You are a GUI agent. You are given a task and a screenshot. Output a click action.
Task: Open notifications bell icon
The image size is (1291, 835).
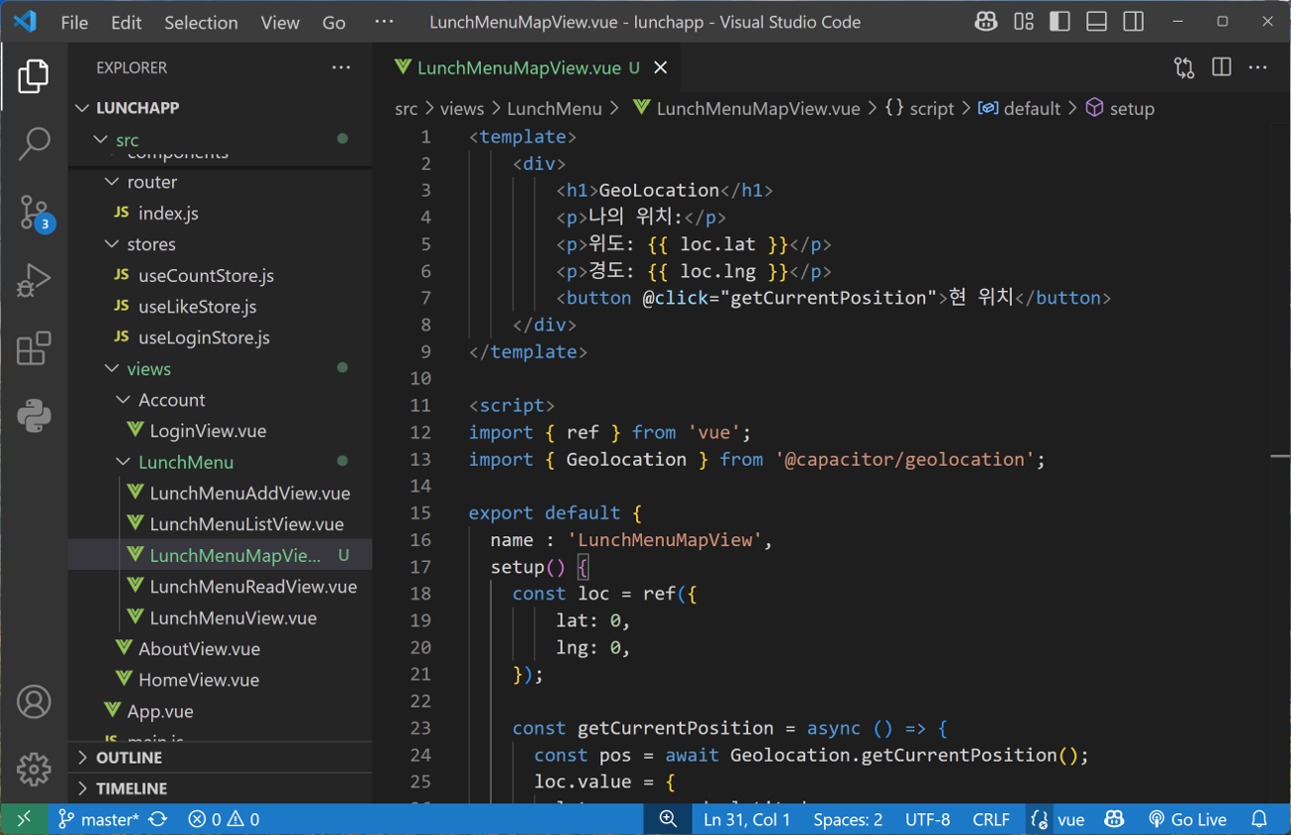pos(1259,819)
